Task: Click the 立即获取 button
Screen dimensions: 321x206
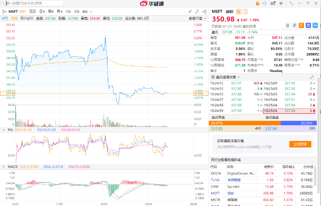Action: [x=300, y=144]
